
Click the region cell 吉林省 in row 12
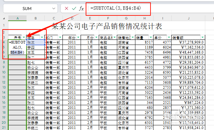[126, 83]
